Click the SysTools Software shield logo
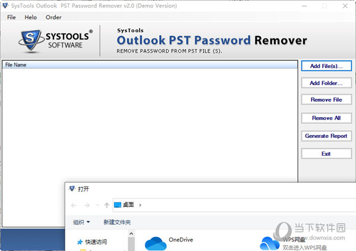 pos(31,40)
